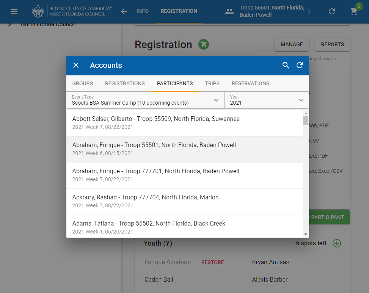Refresh the Accounts dialog list

point(300,65)
